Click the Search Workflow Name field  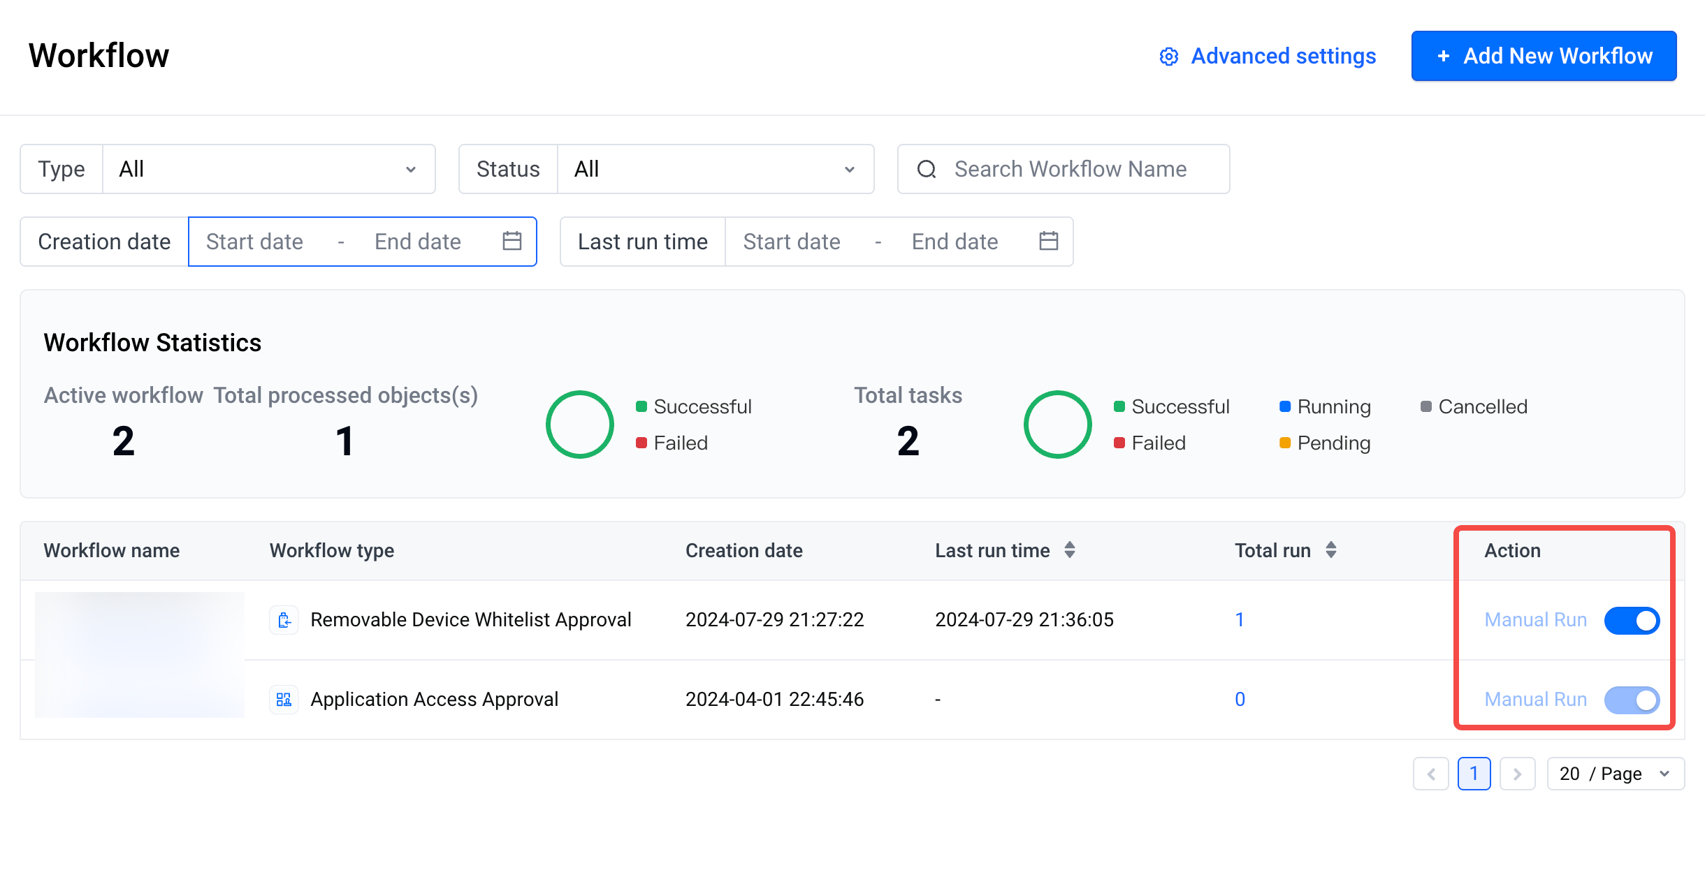(x=1071, y=169)
